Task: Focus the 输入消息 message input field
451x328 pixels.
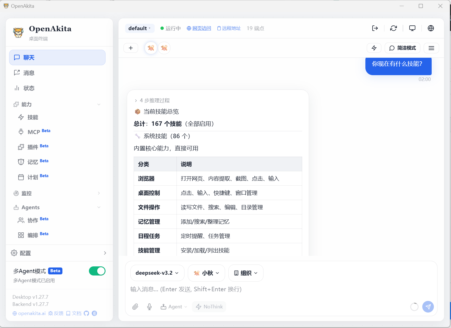Action: 281,289
